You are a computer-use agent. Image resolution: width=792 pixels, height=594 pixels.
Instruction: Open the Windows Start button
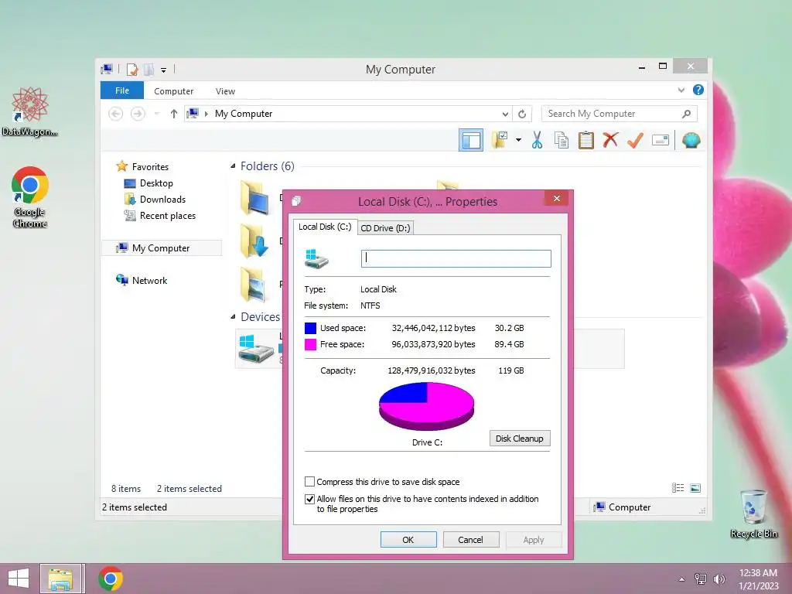pyautogui.click(x=19, y=579)
